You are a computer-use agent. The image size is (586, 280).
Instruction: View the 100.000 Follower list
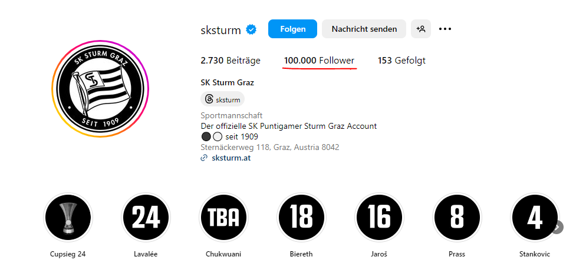(319, 61)
